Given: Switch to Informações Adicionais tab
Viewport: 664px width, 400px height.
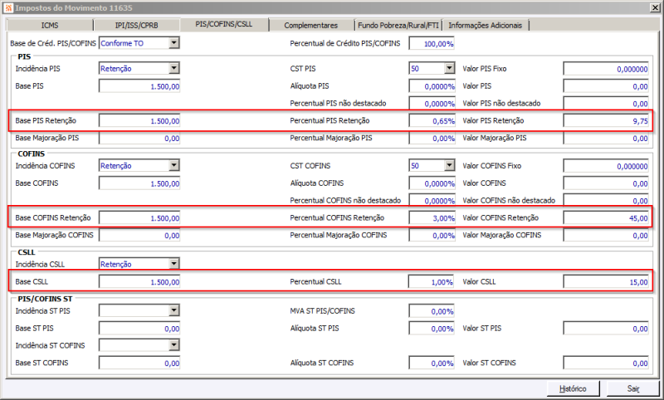Looking at the screenshot, I should [486, 26].
